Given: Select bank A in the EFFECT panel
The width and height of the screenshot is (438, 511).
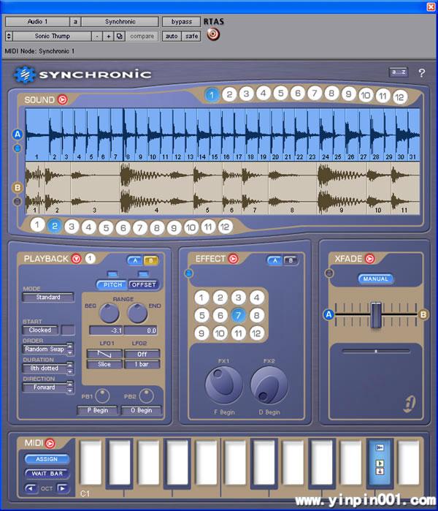Looking at the screenshot, I should click(x=275, y=260).
